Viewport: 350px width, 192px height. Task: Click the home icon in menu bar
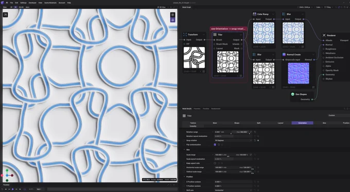point(7,3)
